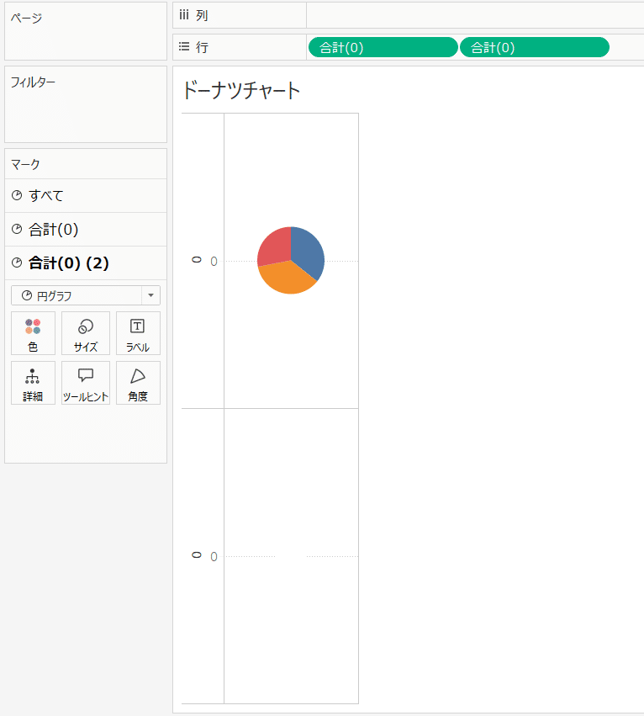
Task: Open the 円グラフ mark type dropdown
Action: [x=86, y=296]
